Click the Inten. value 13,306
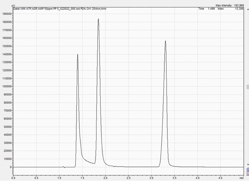This screenshot has width=249, height=181. pyautogui.click(x=239, y=9)
